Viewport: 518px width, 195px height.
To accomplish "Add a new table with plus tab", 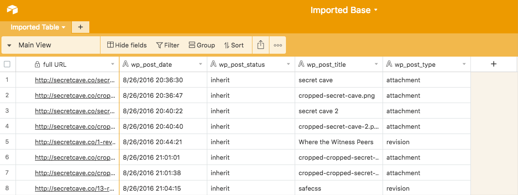I will [80, 27].
